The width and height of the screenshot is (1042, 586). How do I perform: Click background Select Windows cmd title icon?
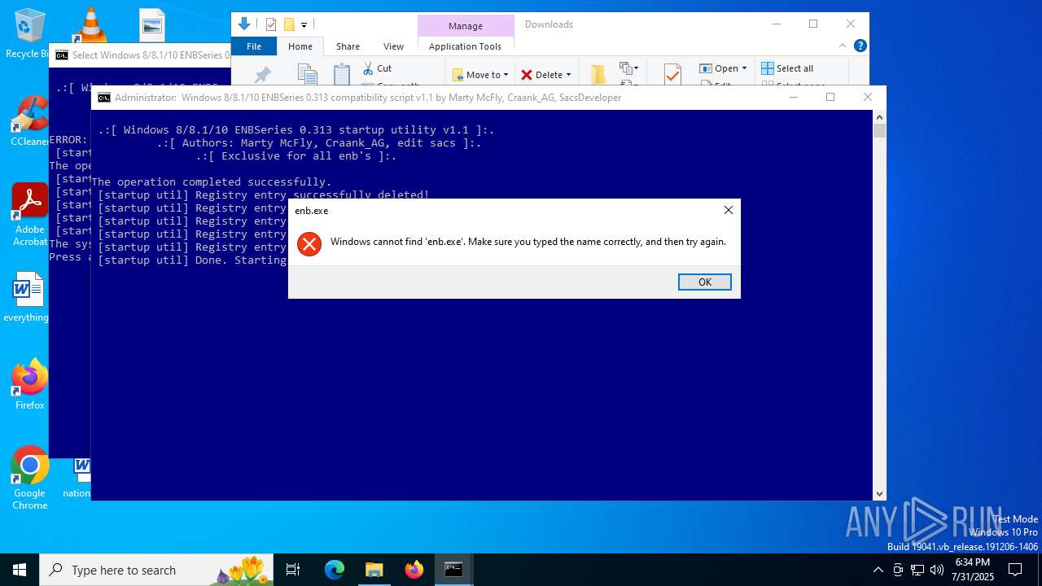tap(62, 55)
